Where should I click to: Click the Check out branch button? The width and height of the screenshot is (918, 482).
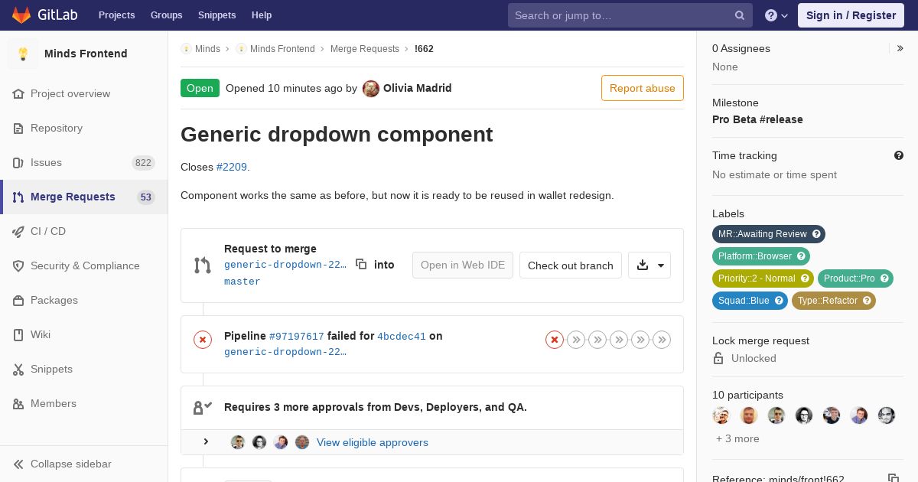pos(571,265)
